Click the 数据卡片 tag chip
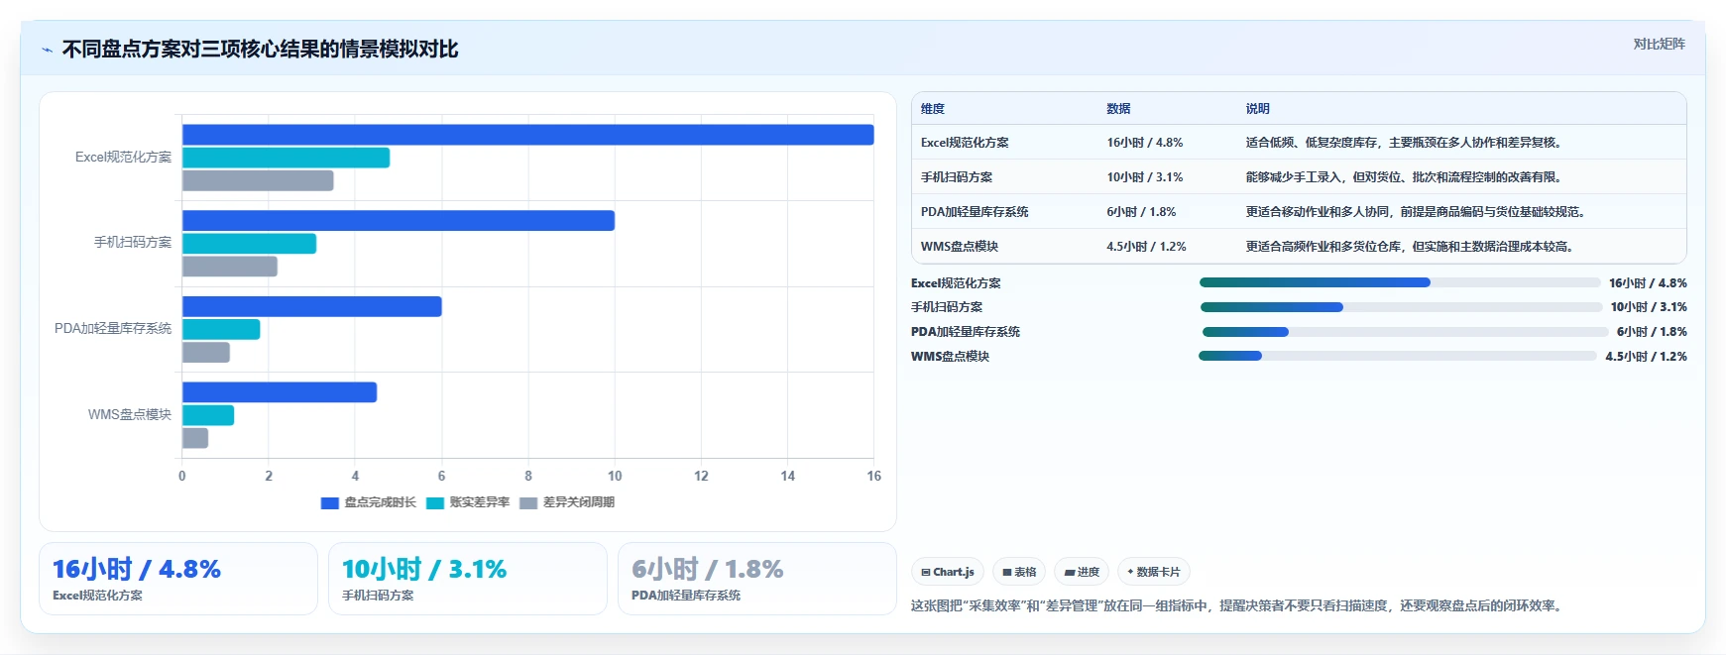Viewport: 1726px width, 655px height. 1154,572
